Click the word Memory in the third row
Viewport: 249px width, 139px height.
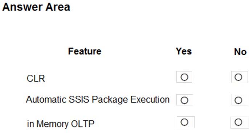point(52,124)
